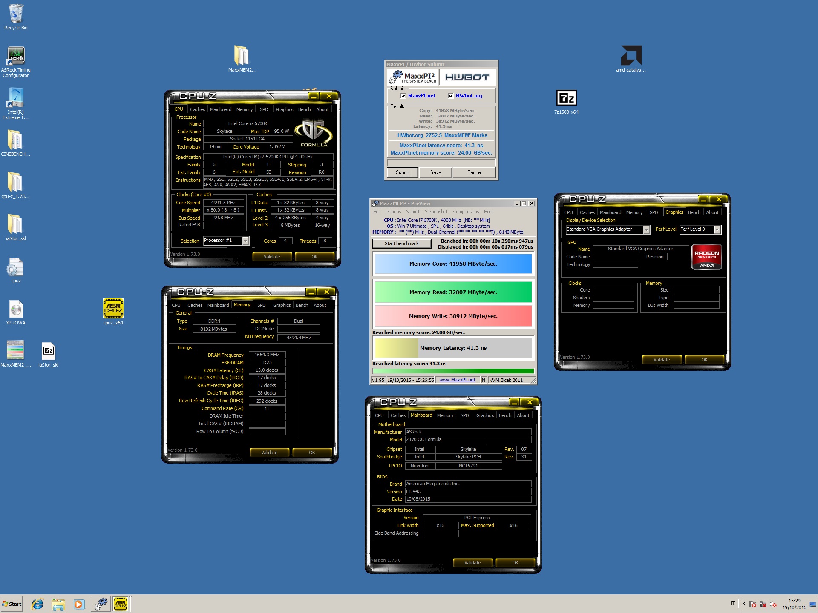Switch to Caches tab in CPU-Z CPU window
Screen dimensions: 818x613
(x=197, y=109)
